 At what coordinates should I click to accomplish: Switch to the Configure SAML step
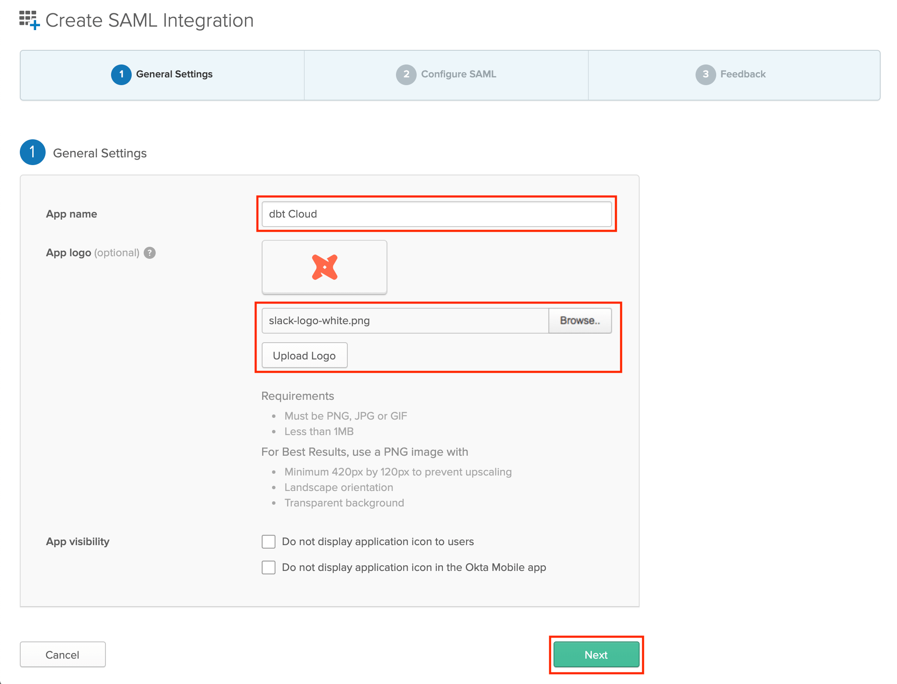pyautogui.click(x=458, y=74)
